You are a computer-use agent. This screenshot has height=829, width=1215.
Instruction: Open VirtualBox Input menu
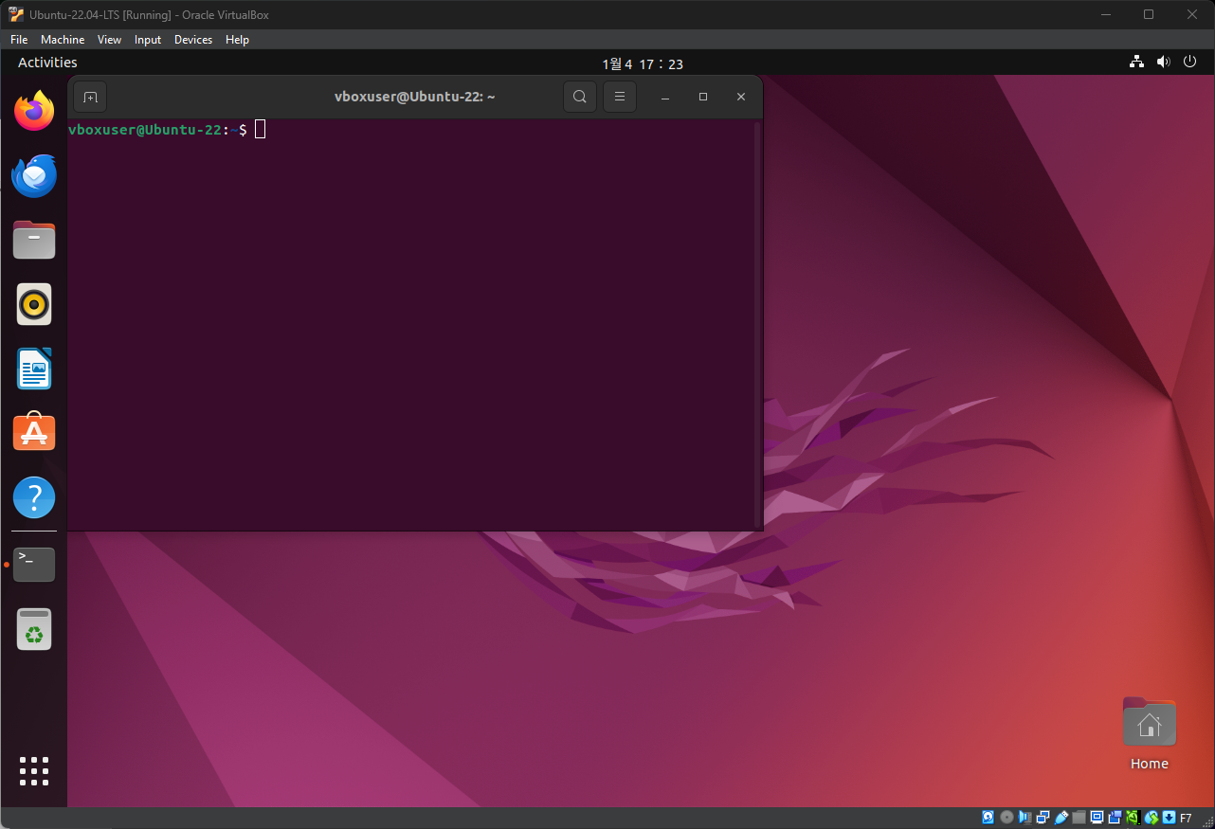pos(148,40)
